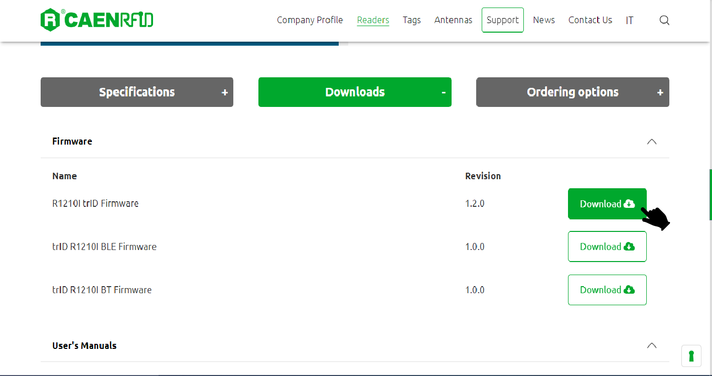Image resolution: width=712 pixels, height=376 pixels.
Task: Go to the Tags menu
Action: pos(411,20)
